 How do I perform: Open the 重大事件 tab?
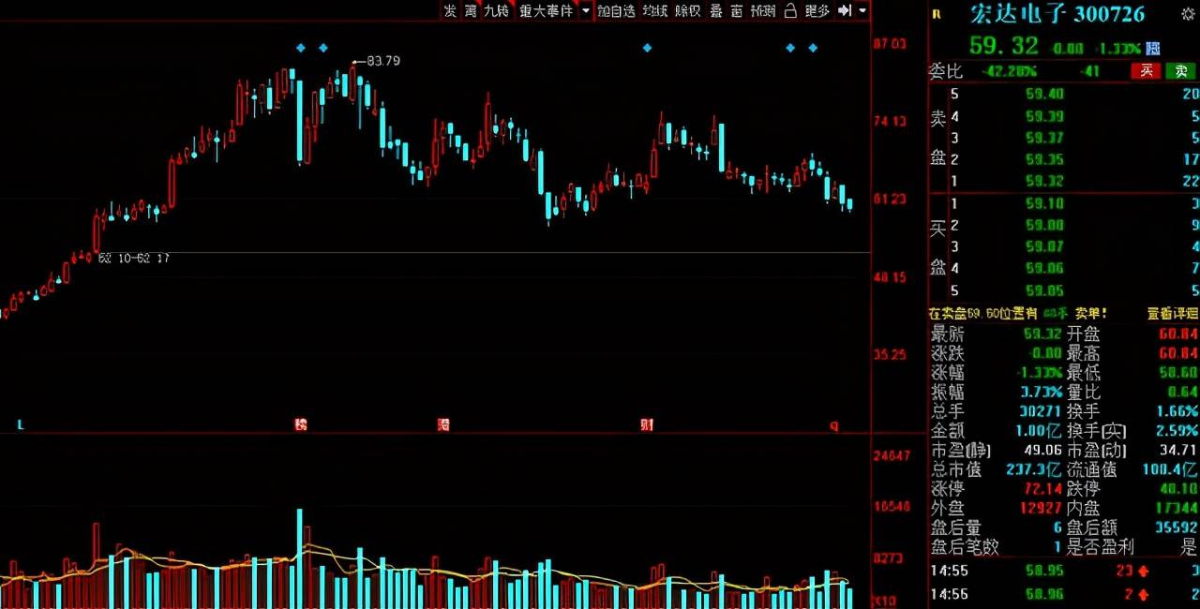click(x=547, y=10)
